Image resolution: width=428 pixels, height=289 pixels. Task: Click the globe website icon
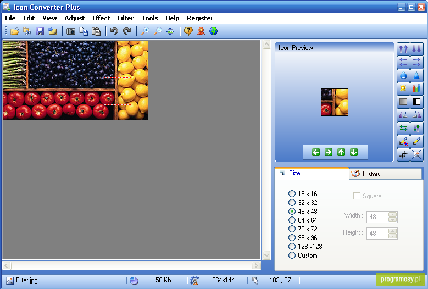(x=214, y=31)
